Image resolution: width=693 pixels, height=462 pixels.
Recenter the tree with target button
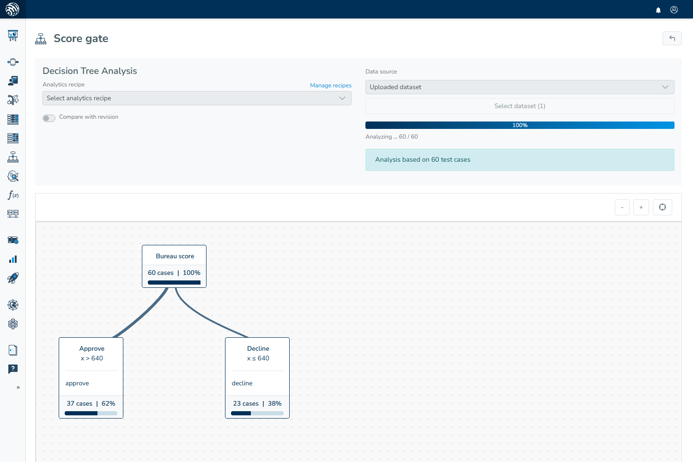click(x=663, y=207)
